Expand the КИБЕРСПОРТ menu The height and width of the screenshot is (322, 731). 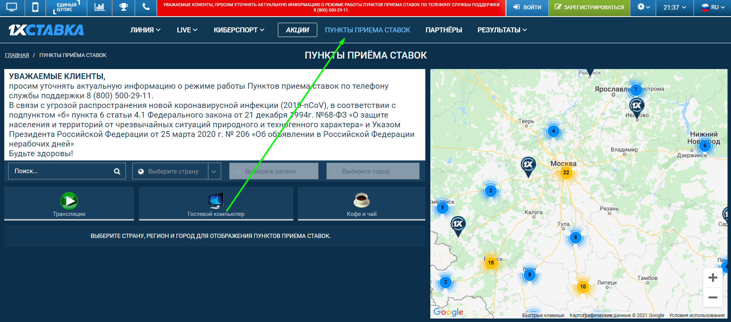tap(239, 30)
